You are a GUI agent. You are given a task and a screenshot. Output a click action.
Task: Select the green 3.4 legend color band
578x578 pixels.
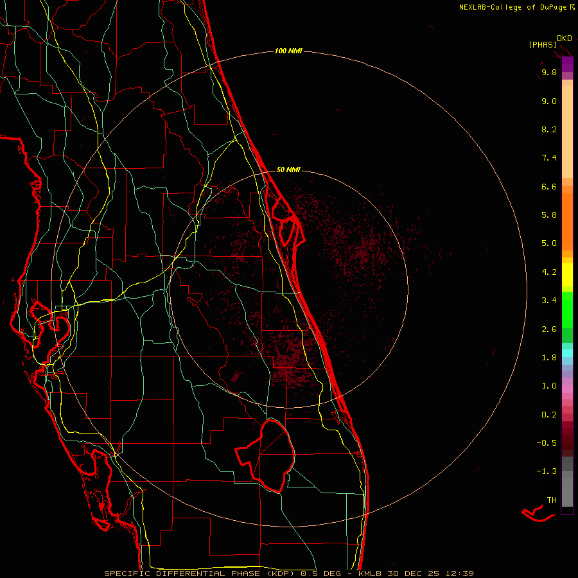[x=567, y=309]
